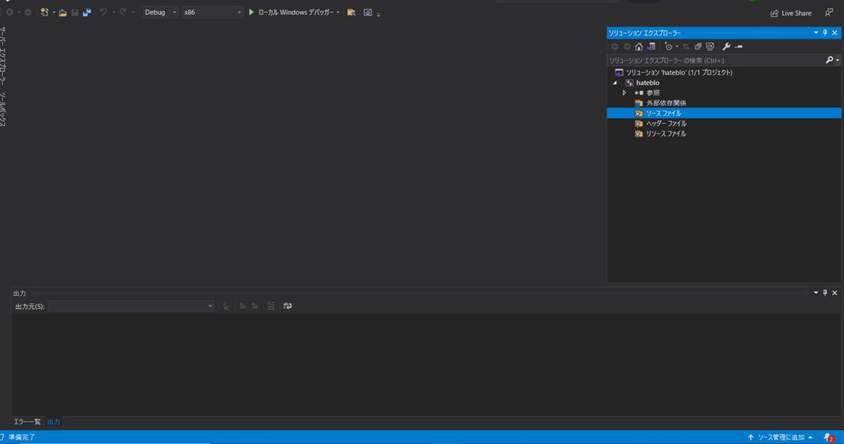Viewport: 844px width, 444px height.
Task: Open the ツールボックス side tab
Action: pyautogui.click(x=4, y=110)
